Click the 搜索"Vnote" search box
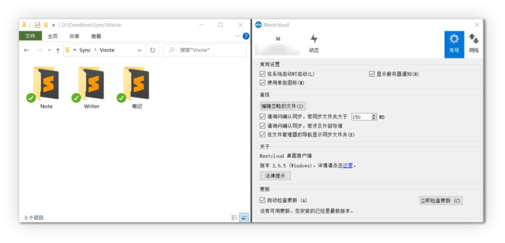 click(x=204, y=50)
